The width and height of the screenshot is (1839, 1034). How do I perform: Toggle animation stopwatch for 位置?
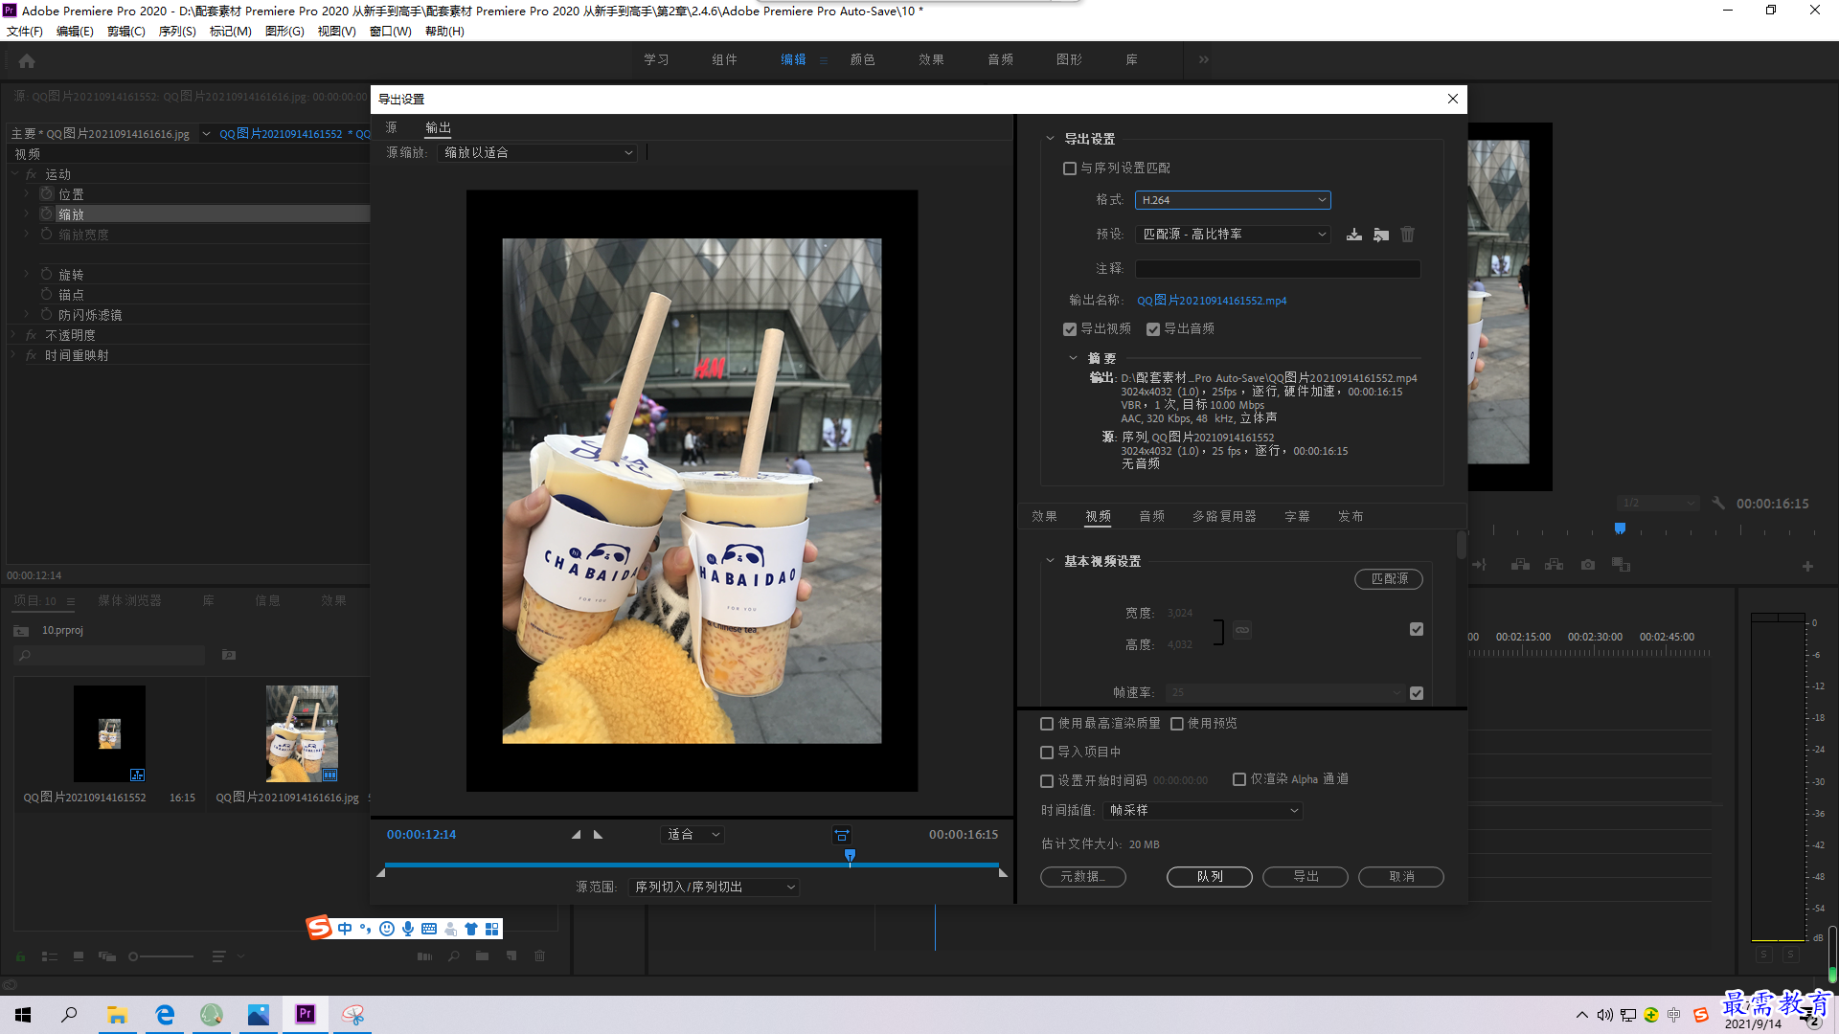pos(46,193)
